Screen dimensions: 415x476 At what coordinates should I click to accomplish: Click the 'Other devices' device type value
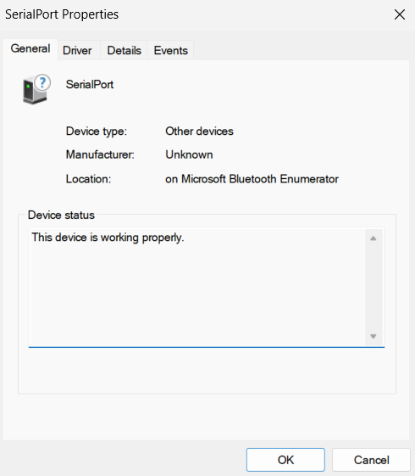199,132
